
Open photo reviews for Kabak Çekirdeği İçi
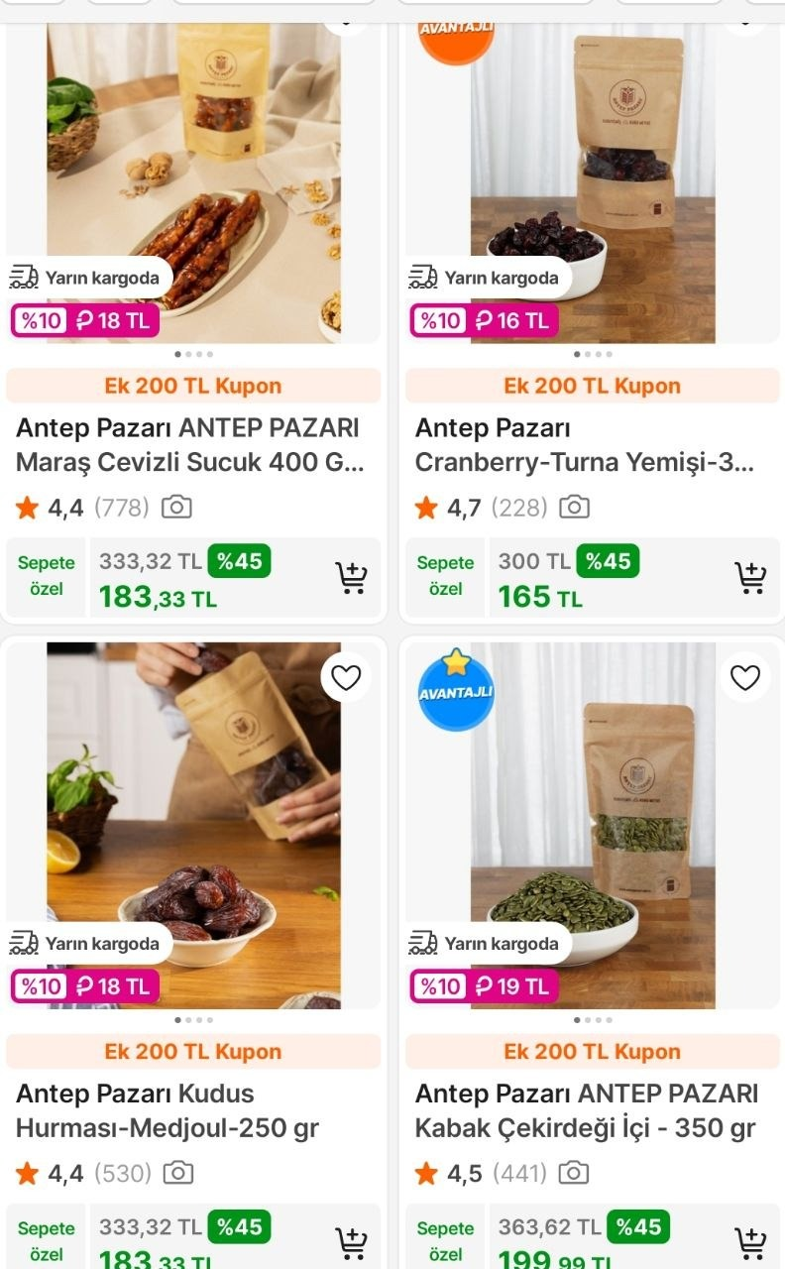point(574,1174)
